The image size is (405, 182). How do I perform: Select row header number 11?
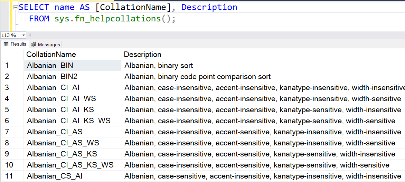pyautogui.click(x=9, y=176)
